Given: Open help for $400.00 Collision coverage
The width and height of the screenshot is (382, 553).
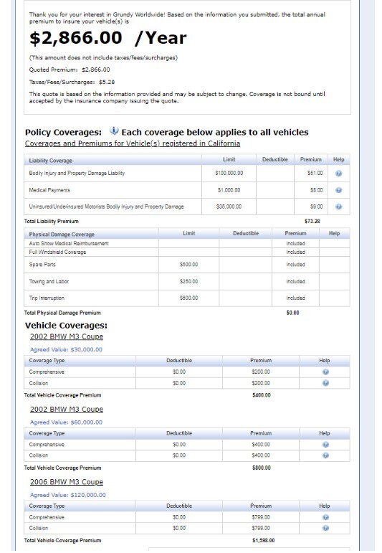Looking at the screenshot, I should pos(325,455).
